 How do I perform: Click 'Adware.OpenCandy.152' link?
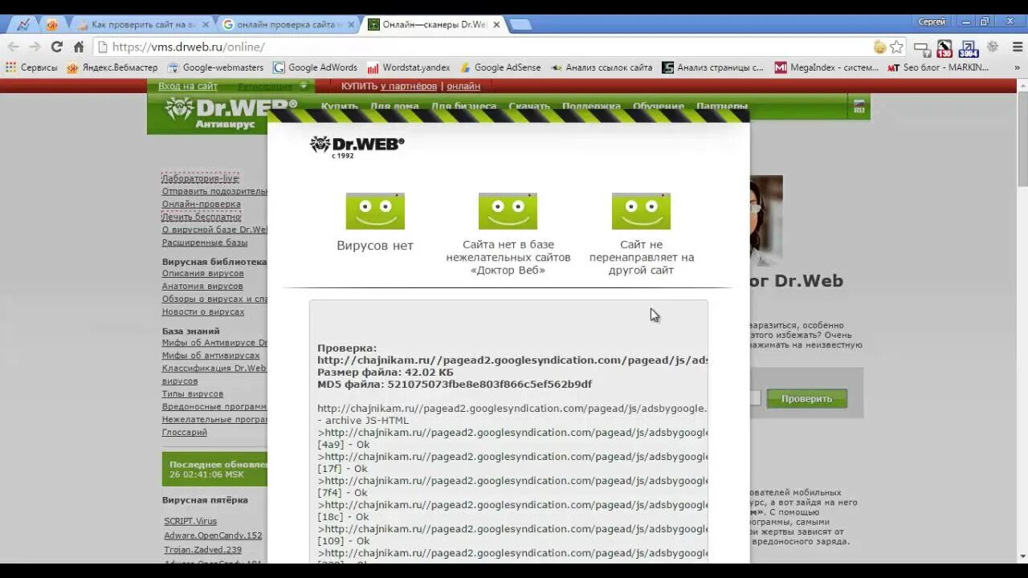point(213,535)
